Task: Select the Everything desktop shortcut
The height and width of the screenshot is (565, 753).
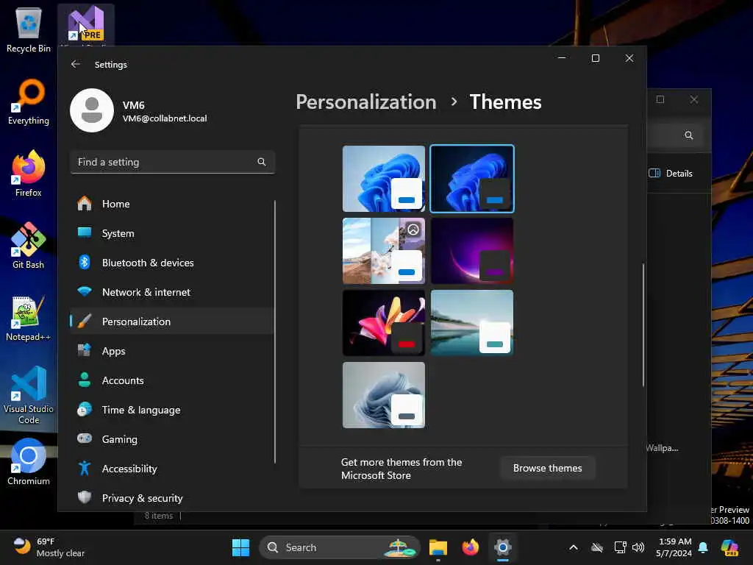Action: (x=29, y=102)
